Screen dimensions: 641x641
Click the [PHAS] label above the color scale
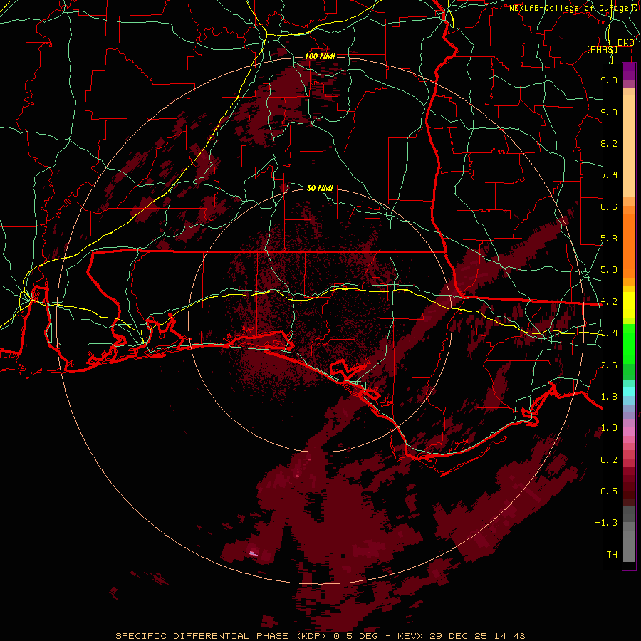[x=602, y=49]
